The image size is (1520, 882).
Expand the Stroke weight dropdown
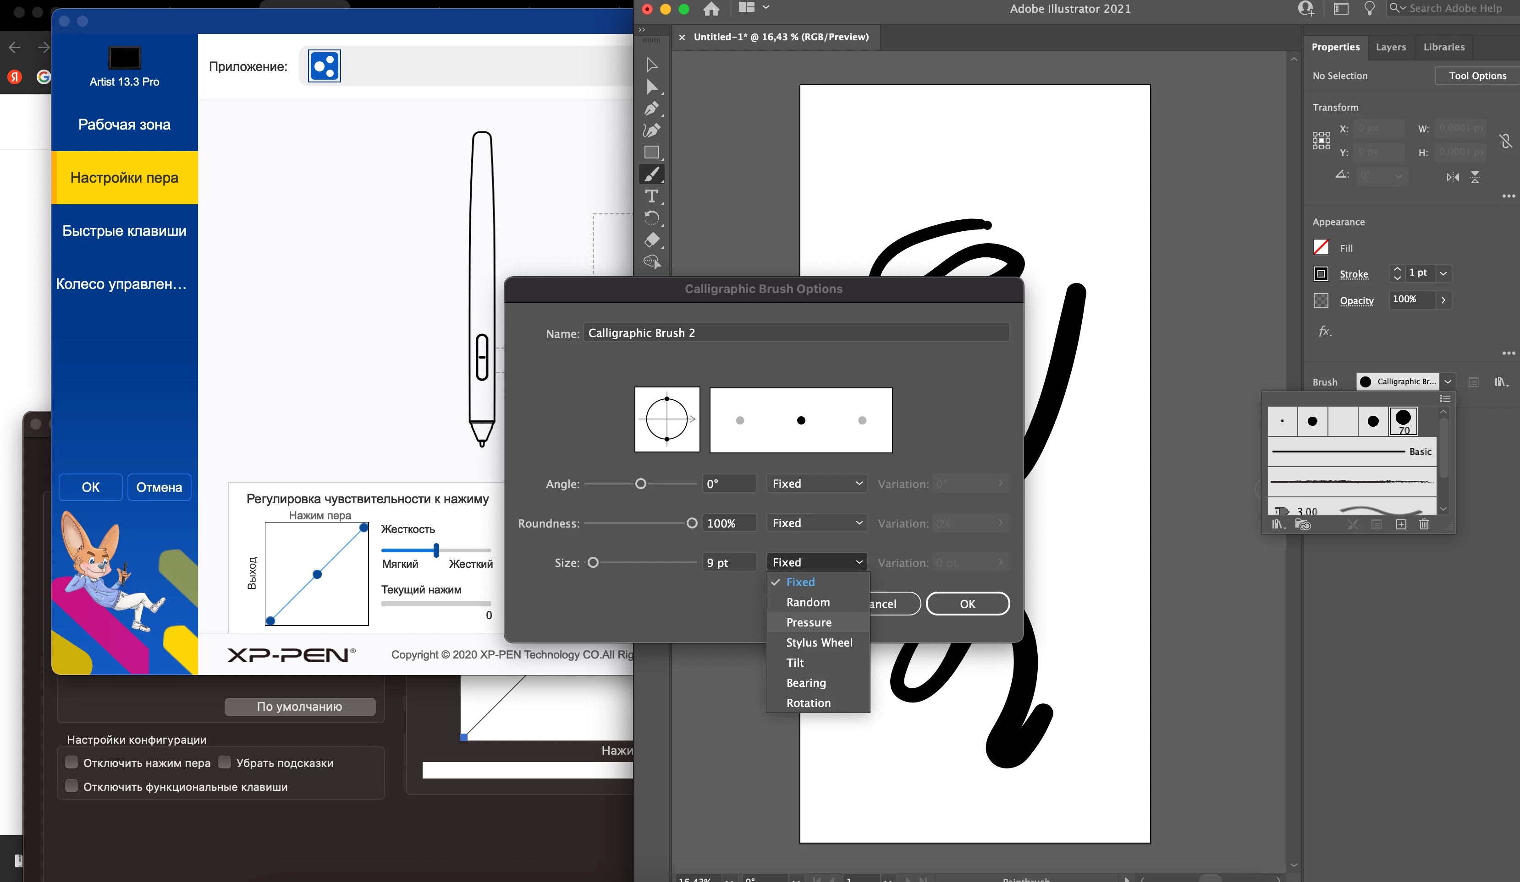pyautogui.click(x=1443, y=273)
